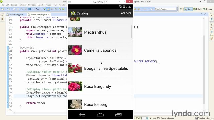The image size is (214, 120).
Task: Open the Android SDK Manager icon
Action: coord(60,9)
